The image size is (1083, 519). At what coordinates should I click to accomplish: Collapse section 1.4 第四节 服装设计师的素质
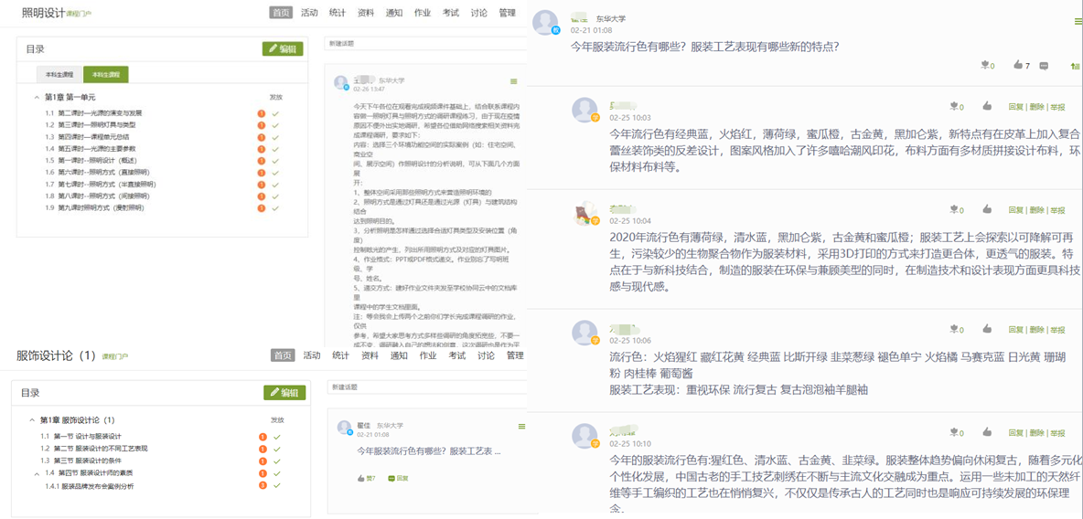coord(38,473)
